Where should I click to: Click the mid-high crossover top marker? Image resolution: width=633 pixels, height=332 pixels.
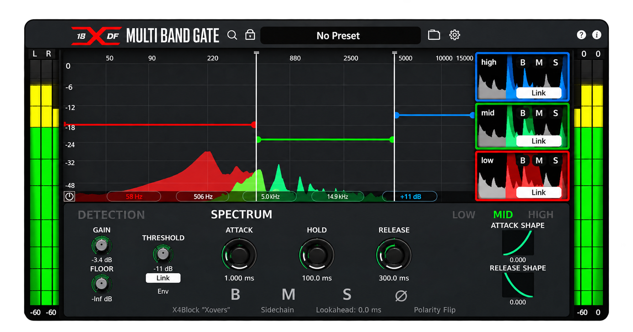point(394,53)
